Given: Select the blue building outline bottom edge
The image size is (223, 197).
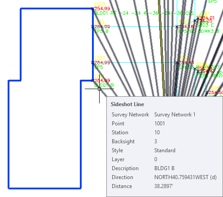Looking at the screenshot, I should [44, 188].
